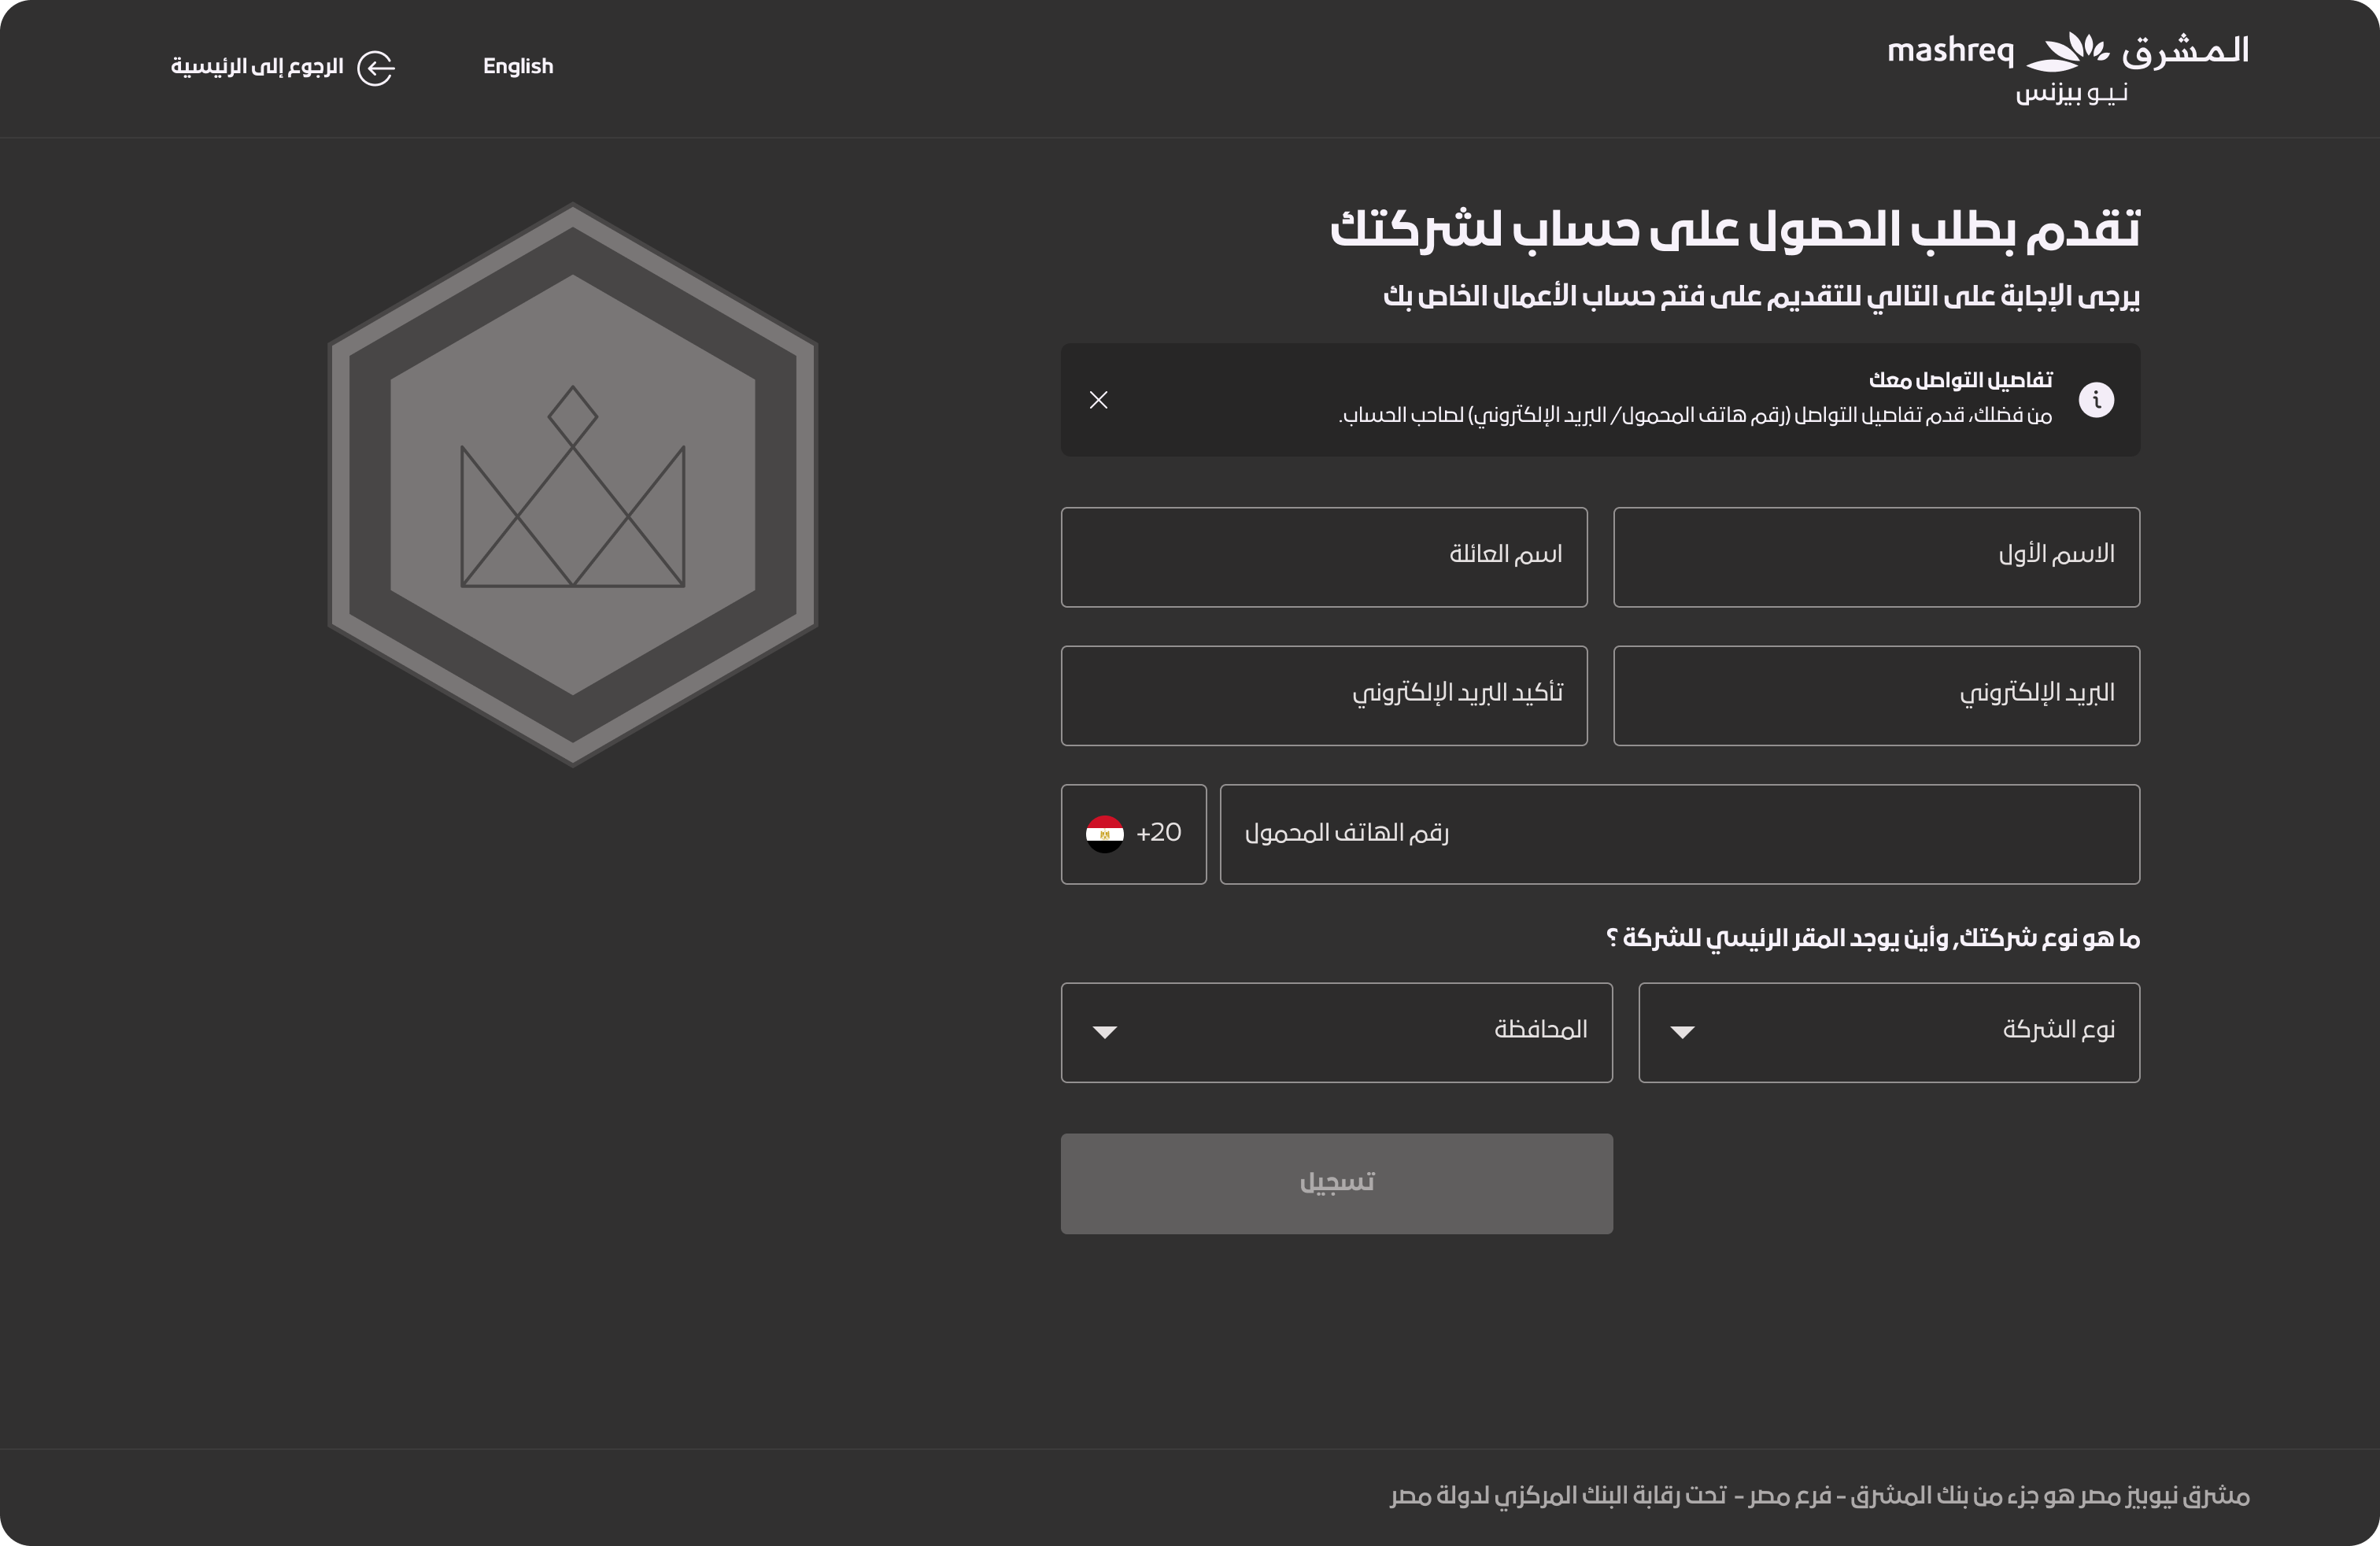This screenshot has height=1546, width=2380.
Task: Dismiss the contact details info banner
Action: point(1098,400)
